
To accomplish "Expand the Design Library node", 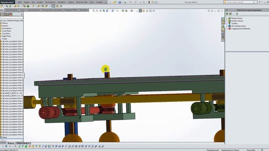I will (x=227, y=18).
